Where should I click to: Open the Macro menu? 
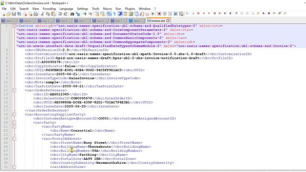pyautogui.click(x=107, y=9)
